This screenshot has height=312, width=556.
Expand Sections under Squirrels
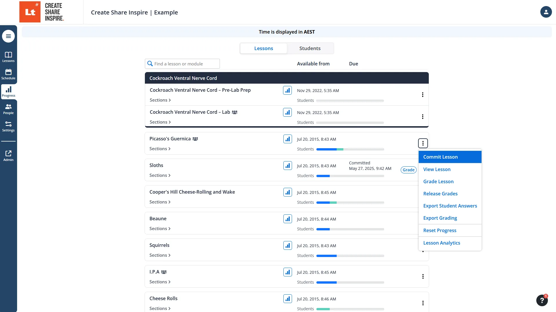tap(160, 255)
